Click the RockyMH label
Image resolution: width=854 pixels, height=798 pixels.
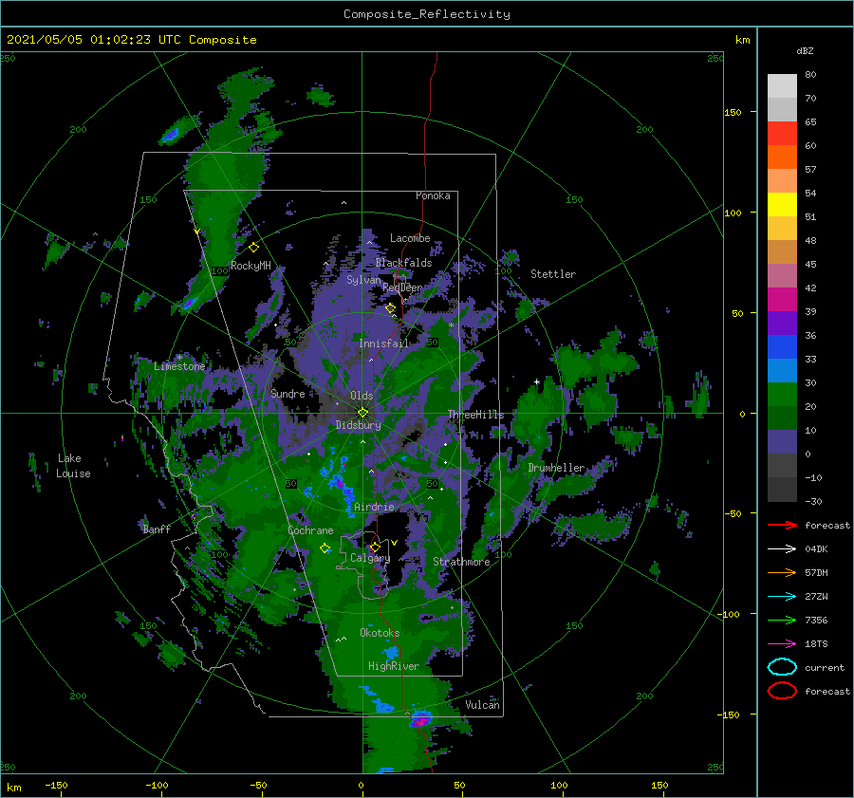coord(251,266)
